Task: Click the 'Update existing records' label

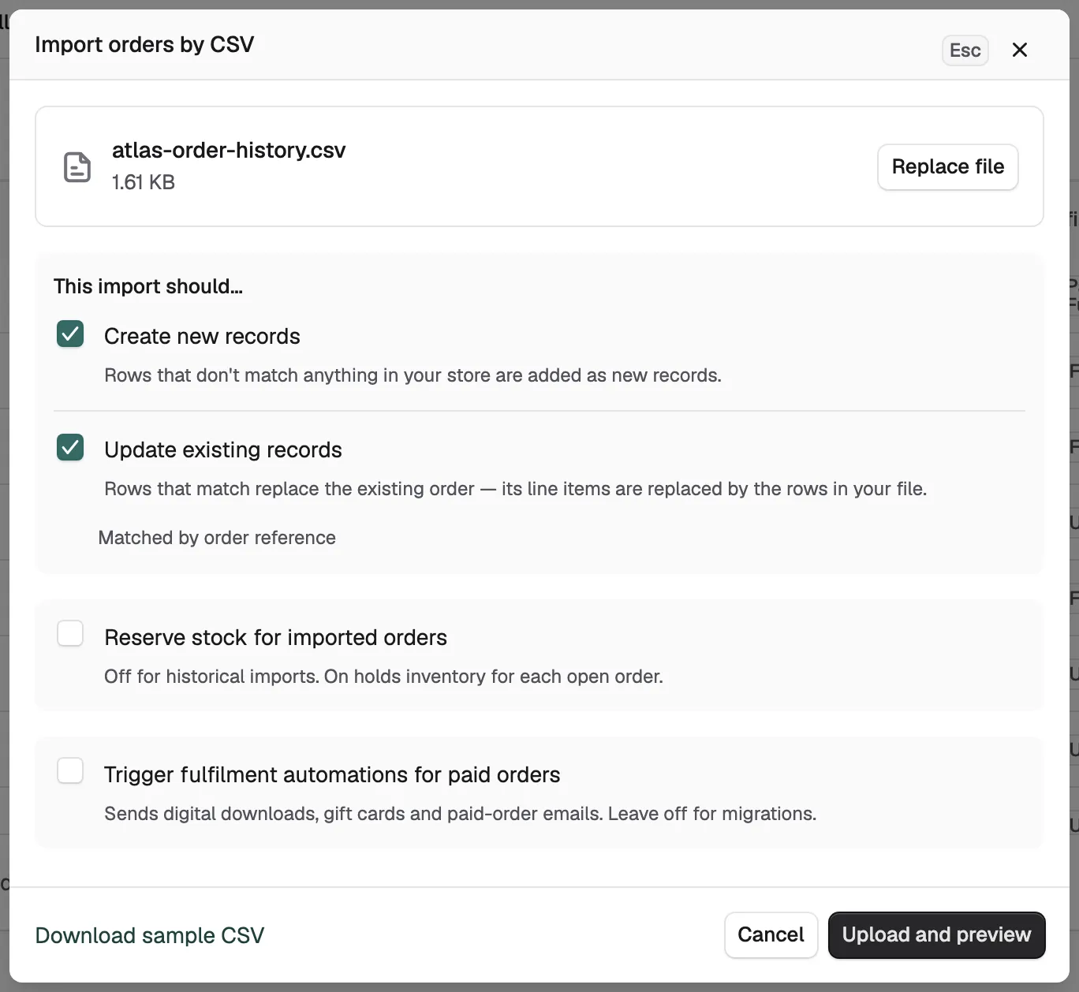Action: coord(223,450)
